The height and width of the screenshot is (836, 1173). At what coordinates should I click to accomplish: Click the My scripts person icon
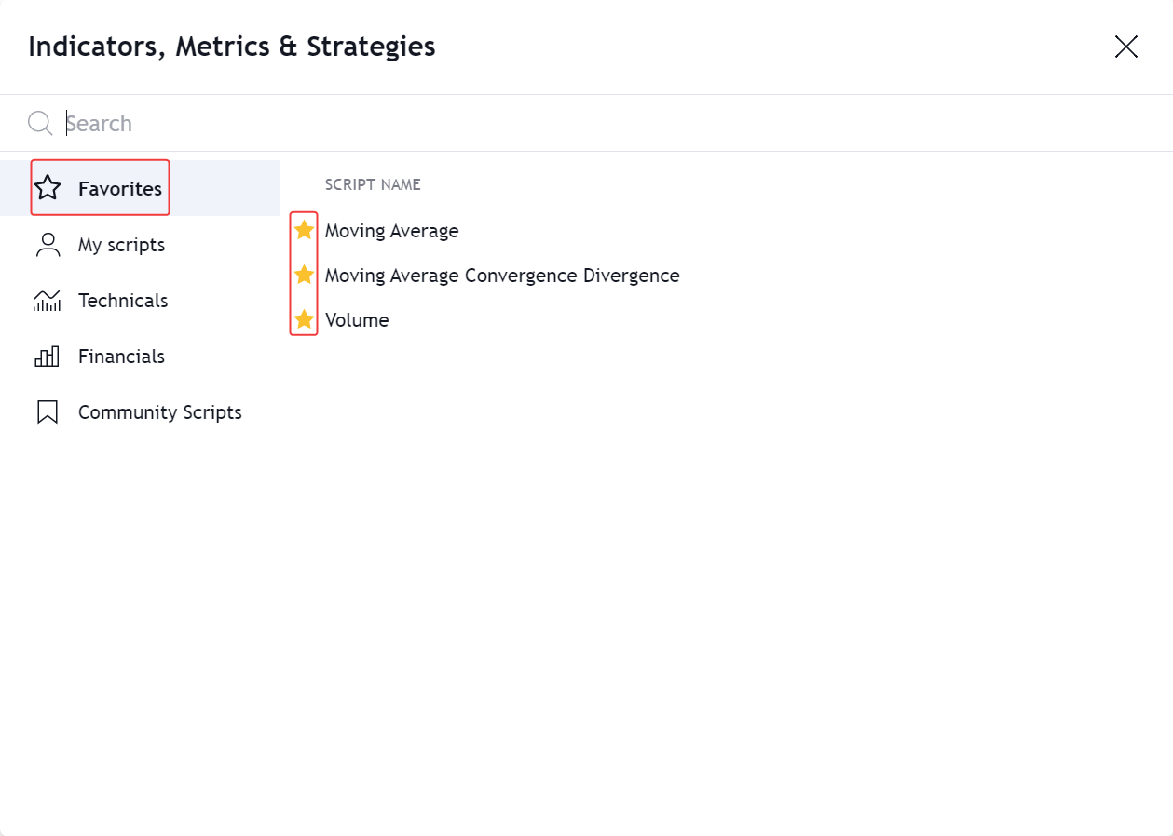48,245
